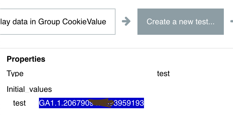Click the "test..." text on the gray button
The height and width of the screenshot is (124, 233).
pos(205,22)
